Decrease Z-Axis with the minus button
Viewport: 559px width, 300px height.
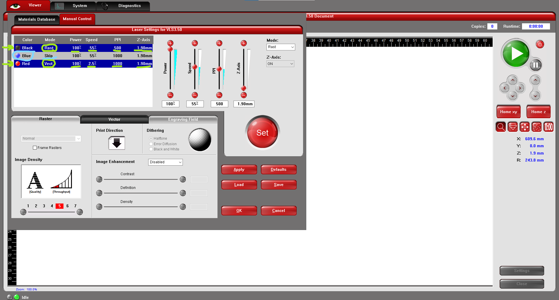click(244, 95)
